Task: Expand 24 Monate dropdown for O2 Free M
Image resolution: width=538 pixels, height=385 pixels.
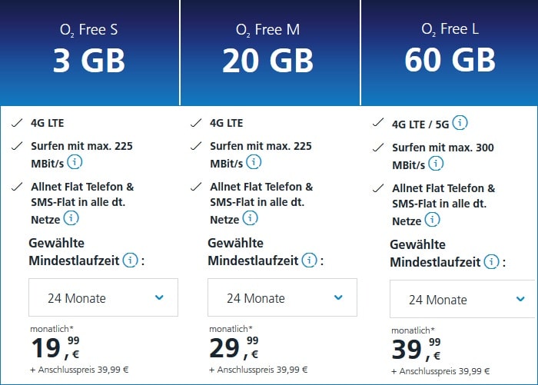Action: (x=282, y=297)
